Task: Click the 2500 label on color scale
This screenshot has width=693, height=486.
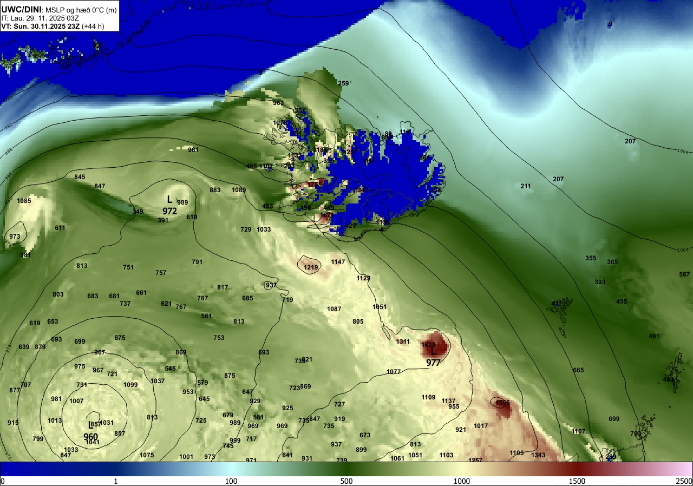Action: (684, 481)
